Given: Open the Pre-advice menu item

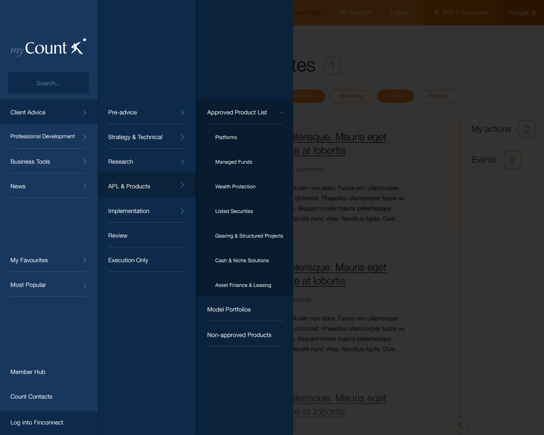Looking at the screenshot, I should (122, 112).
